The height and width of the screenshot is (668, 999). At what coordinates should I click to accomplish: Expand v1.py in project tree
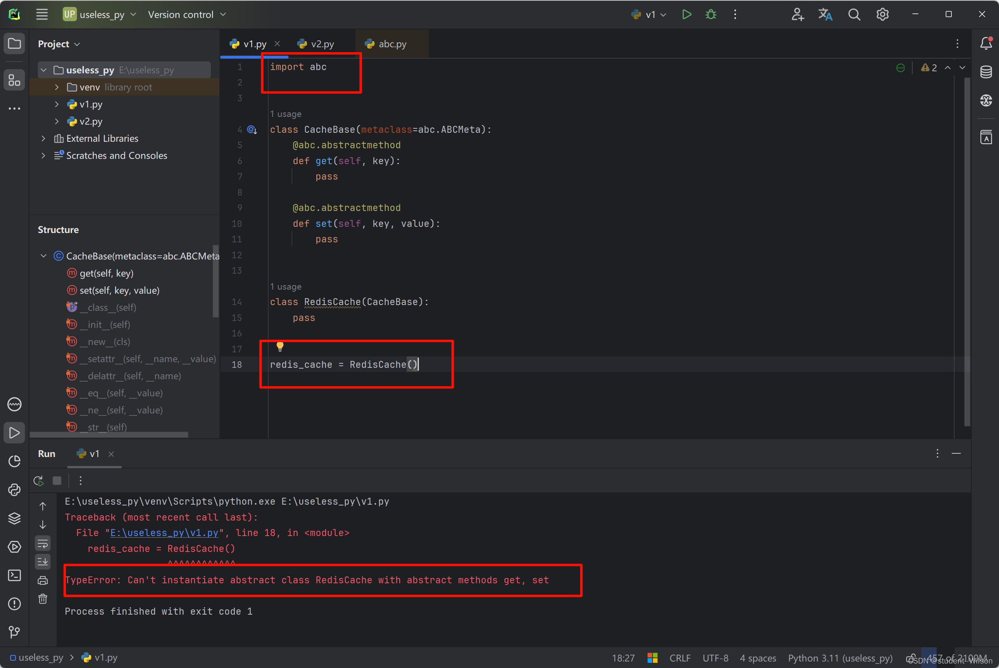pyautogui.click(x=57, y=104)
